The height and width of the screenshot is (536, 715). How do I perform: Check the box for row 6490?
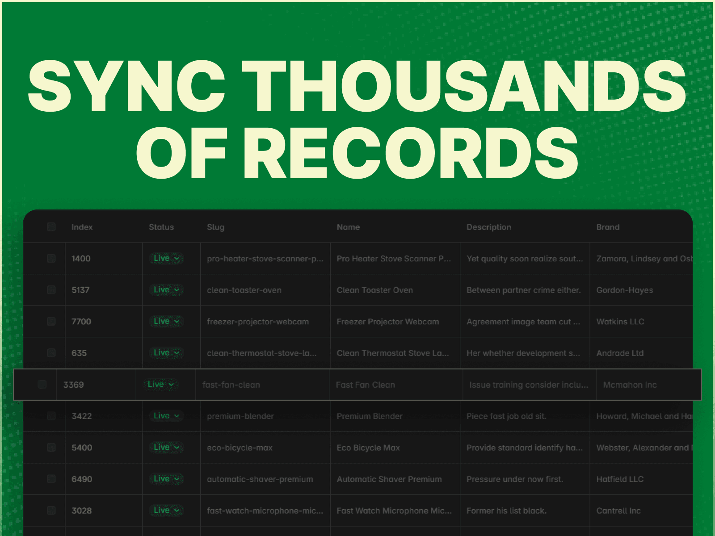[x=51, y=479]
